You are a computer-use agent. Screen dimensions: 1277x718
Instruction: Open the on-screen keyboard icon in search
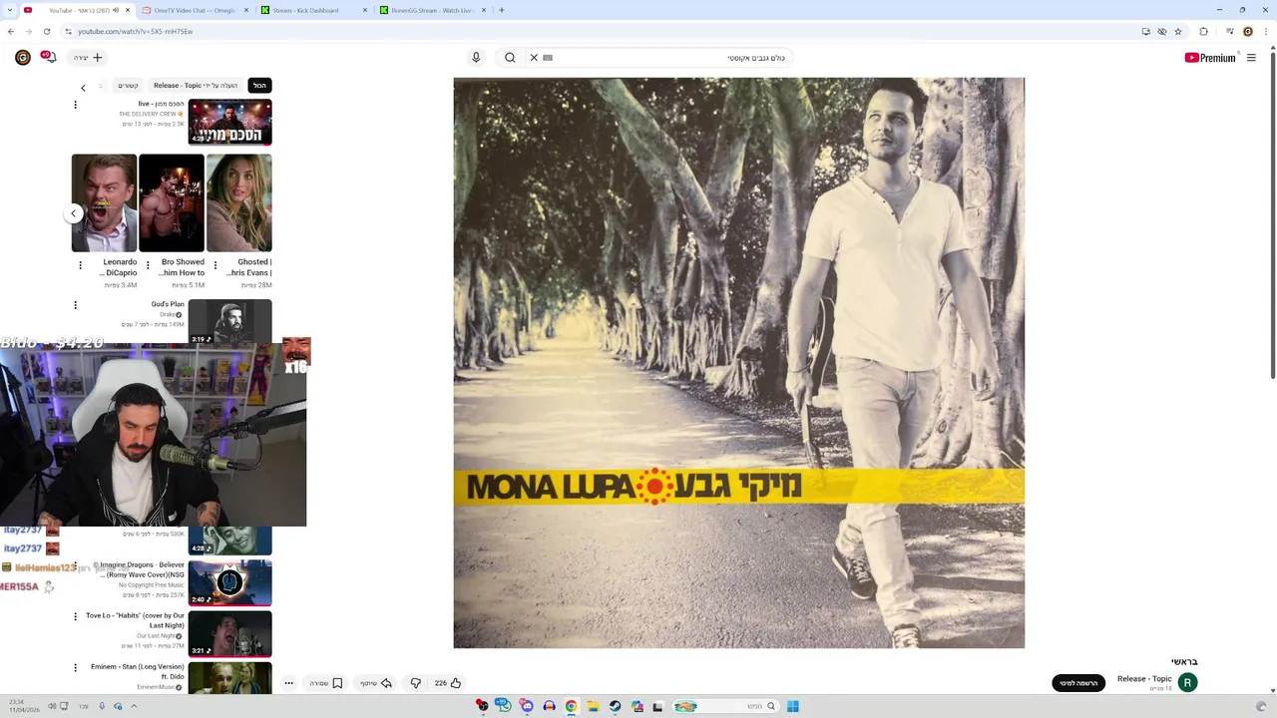[x=548, y=58]
